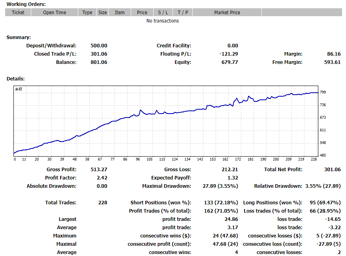Click the Size column header
Screen dimensions: 346x256
(102, 13)
